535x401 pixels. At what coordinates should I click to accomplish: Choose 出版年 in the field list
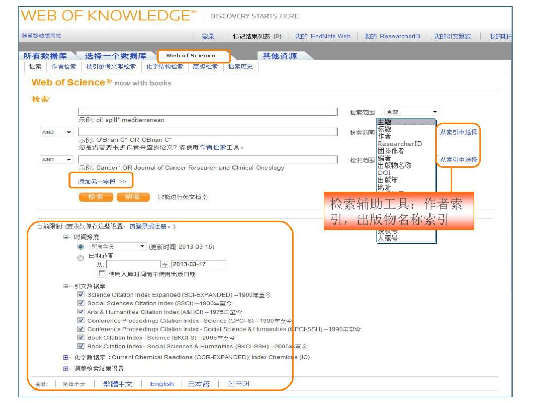click(x=387, y=180)
